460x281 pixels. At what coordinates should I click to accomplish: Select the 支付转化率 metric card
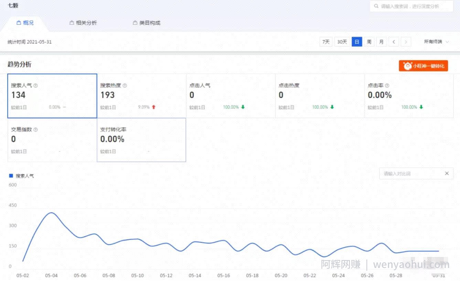click(x=141, y=140)
